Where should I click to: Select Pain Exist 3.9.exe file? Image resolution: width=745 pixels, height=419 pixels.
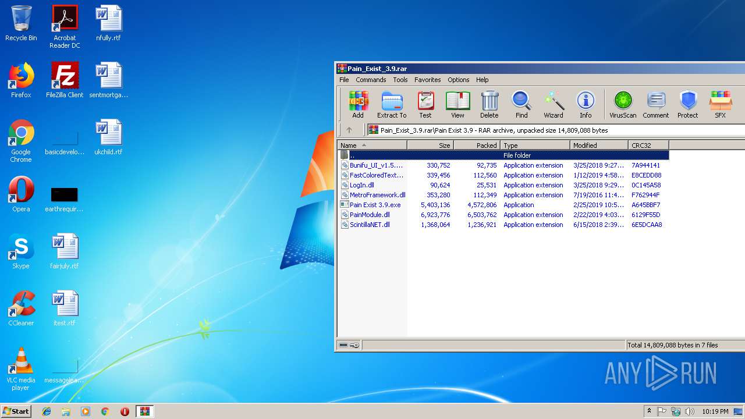(x=503, y=205)
